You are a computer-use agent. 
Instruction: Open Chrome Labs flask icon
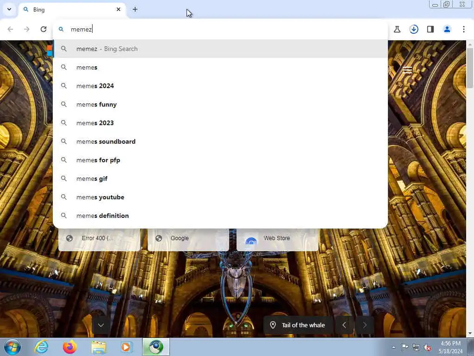[397, 29]
